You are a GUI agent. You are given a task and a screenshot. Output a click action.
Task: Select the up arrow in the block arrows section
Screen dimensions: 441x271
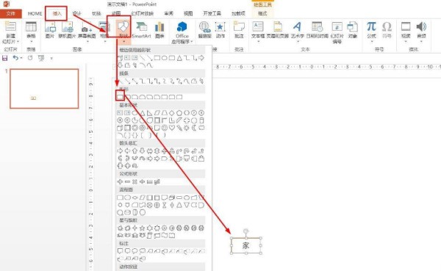(135, 151)
